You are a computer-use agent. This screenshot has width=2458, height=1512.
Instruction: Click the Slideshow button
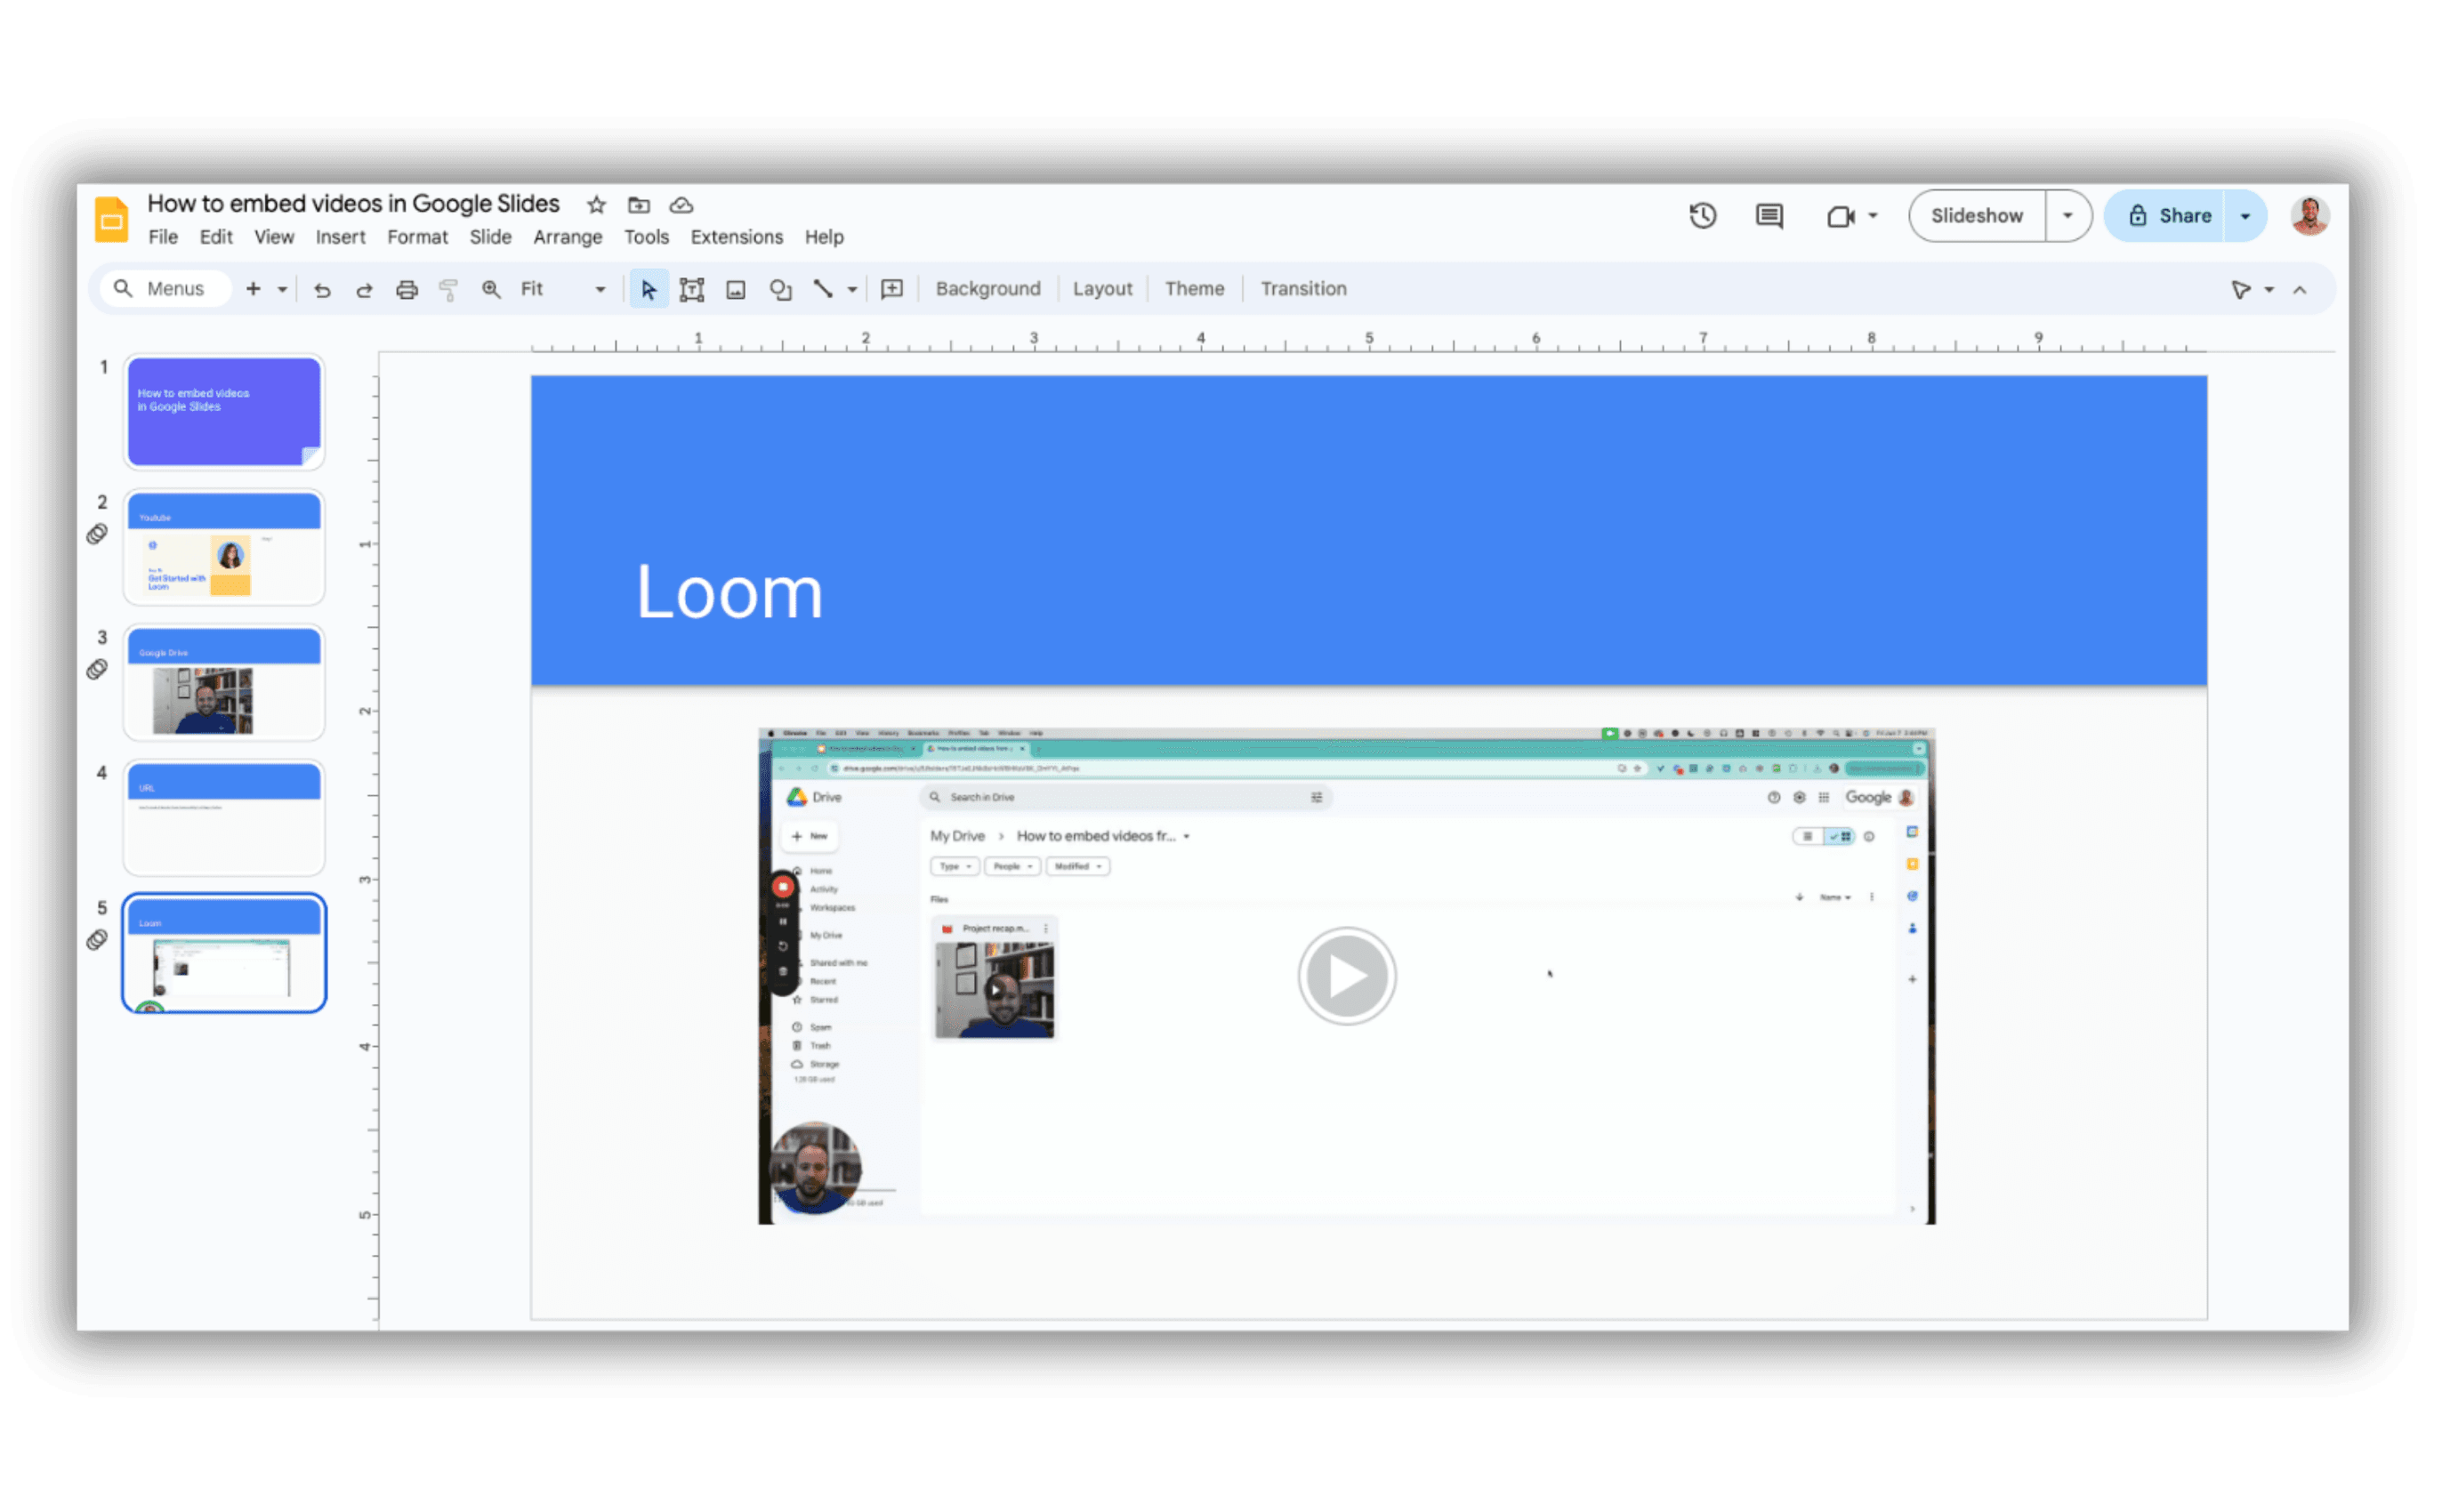point(1977,216)
